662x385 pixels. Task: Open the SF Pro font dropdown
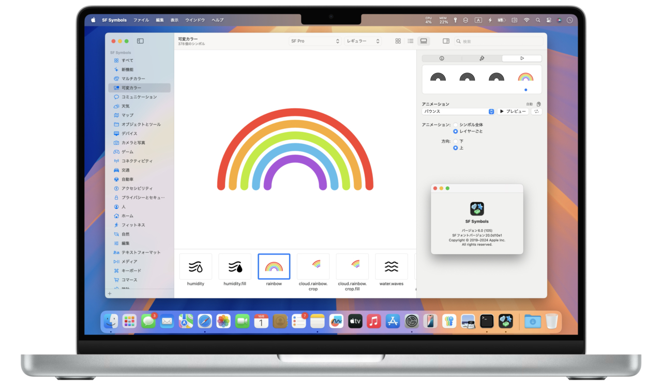coord(315,41)
